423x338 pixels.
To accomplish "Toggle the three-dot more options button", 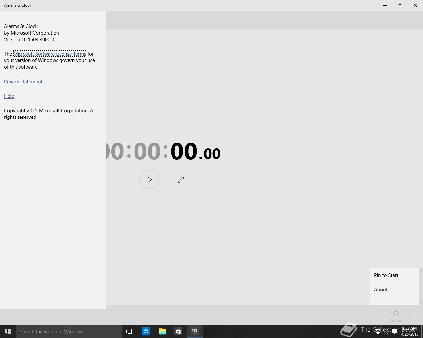I will [x=415, y=313].
